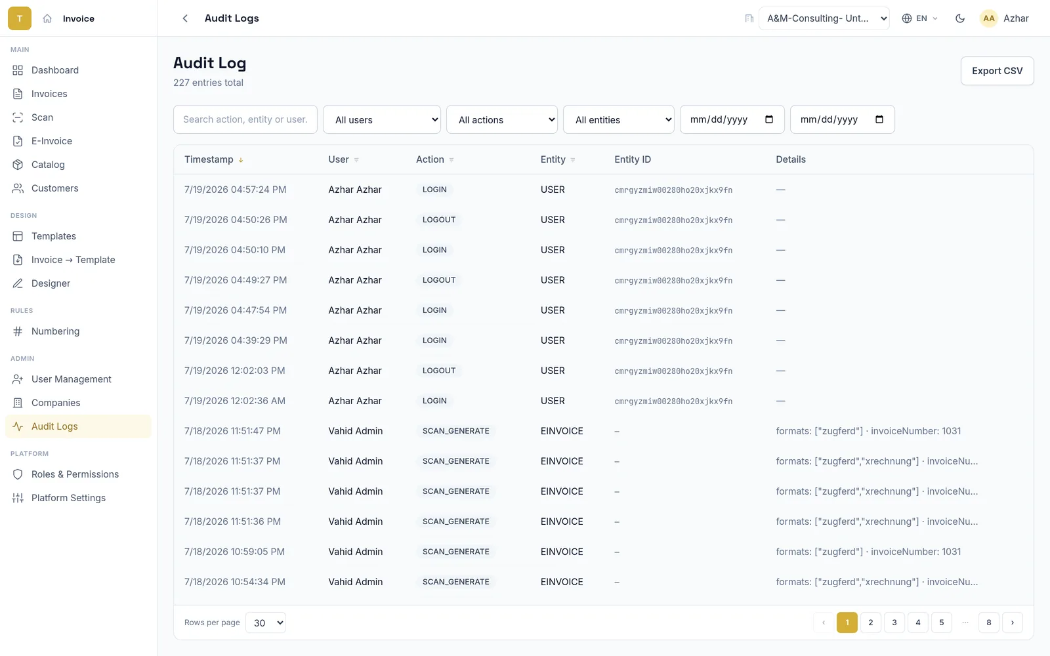Click the Roles & Permissions shield icon

pos(18,474)
